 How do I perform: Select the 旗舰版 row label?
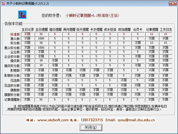(x=15, y=90)
